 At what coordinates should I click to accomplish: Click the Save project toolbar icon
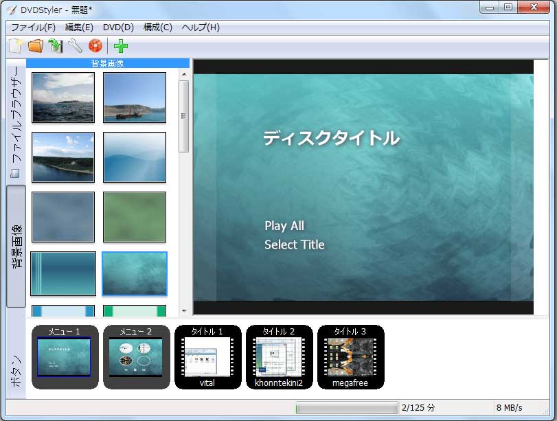(x=56, y=46)
